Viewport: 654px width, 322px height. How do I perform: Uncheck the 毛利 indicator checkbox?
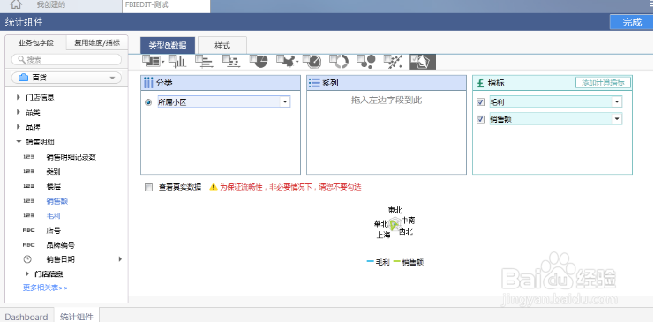pos(480,102)
